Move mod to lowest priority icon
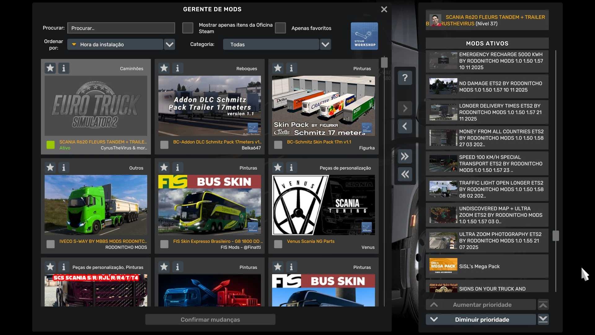This screenshot has height=335, width=595. point(543,319)
